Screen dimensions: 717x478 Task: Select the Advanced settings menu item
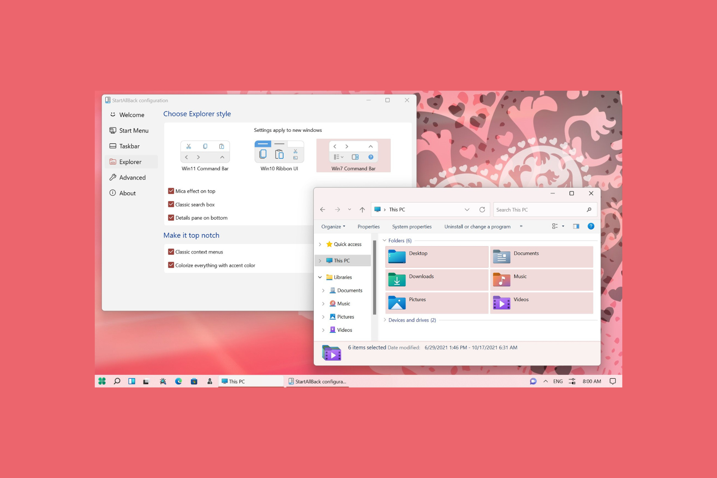click(132, 177)
